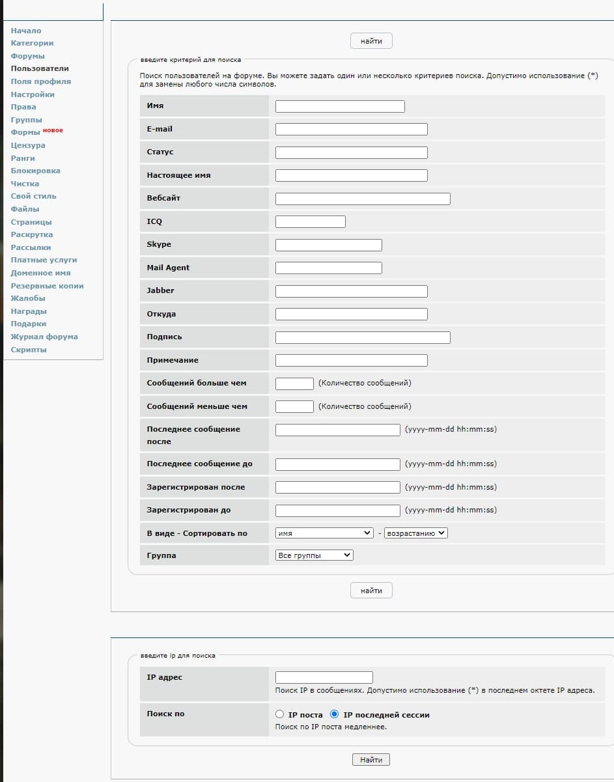The width and height of the screenshot is (614, 782).
Task: Focus the 'E-mail' input field
Action: (x=351, y=129)
